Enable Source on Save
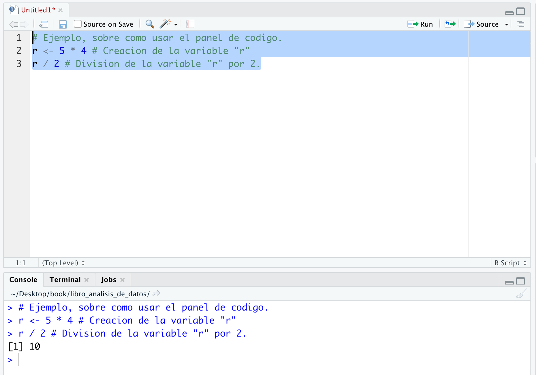 click(x=77, y=24)
